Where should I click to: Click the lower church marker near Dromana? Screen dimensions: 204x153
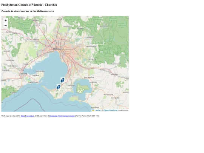click(59, 87)
